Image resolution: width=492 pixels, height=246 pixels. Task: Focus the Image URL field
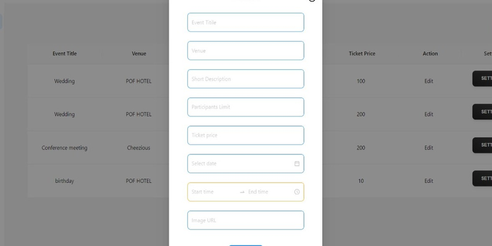tap(245, 220)
